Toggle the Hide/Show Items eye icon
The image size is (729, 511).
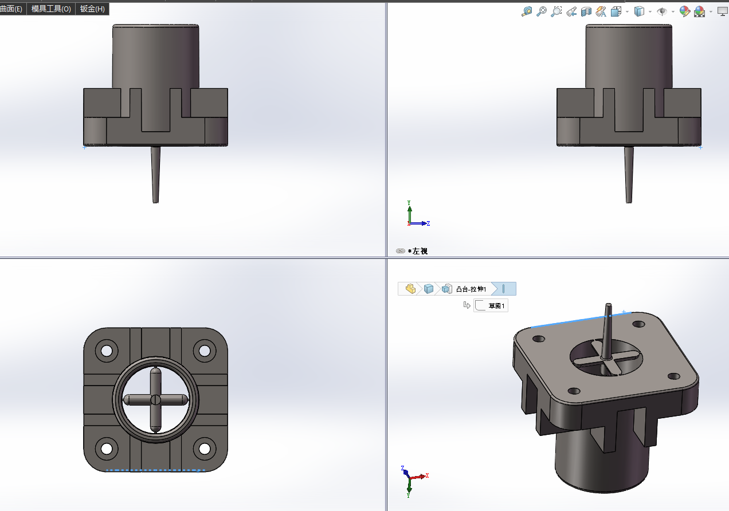pos(662,11)
